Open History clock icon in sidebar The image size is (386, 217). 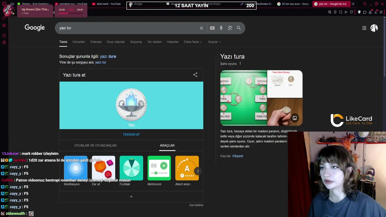pos(4,35)
